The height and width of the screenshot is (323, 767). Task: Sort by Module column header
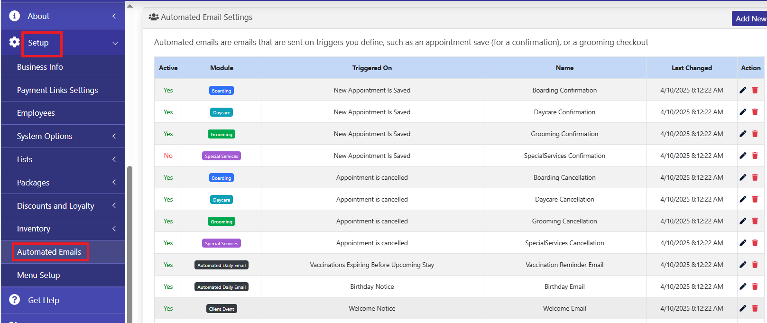[x=222, y=68]
